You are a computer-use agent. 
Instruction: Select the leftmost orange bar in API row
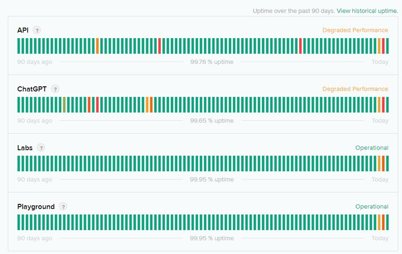point(97,46)
